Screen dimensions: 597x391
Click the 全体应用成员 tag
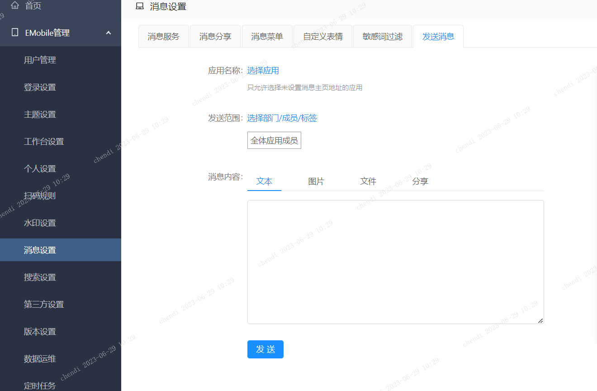(274, 140)
